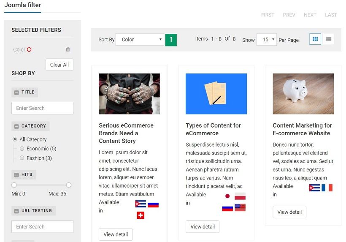Click USA flag in Types of Content card

[240, 207]
